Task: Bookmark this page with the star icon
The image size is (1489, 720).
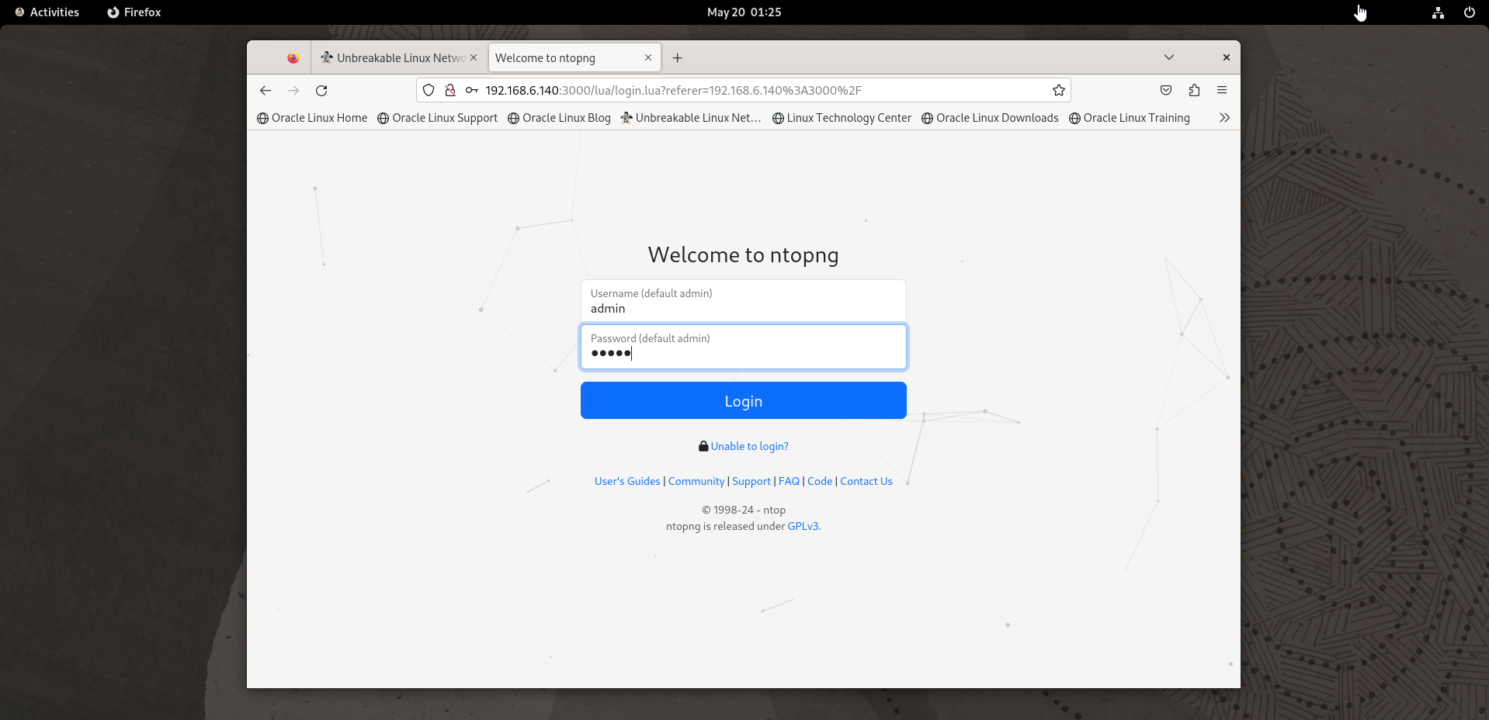Action: (1059, 91)
